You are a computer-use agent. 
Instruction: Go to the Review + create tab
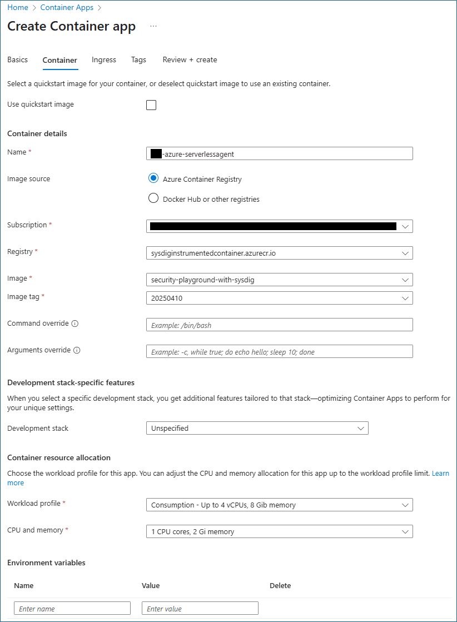190,59
